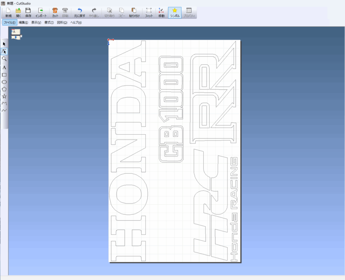Viewport: 345px width, 280px height.
Task: Open the 編集(E) menu
Action: pyautogui.click(x=23, y=23)
